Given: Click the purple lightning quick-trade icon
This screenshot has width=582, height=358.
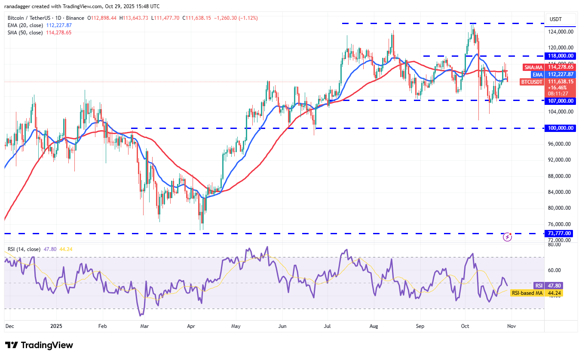Looking at the screenshot, I should pyautogui.click(x=507, y=236).
